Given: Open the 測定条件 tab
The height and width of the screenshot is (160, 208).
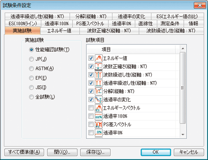Looking at the screenshot, I should (170, 23).
